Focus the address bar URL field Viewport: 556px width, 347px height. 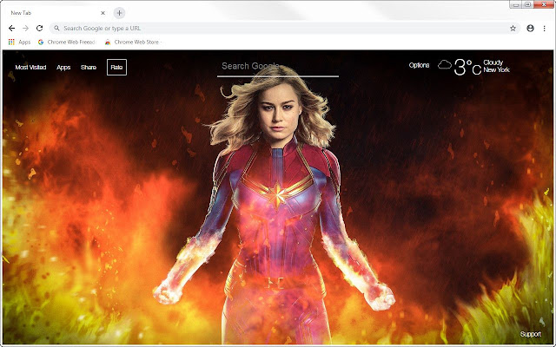(x=285, y=29)
